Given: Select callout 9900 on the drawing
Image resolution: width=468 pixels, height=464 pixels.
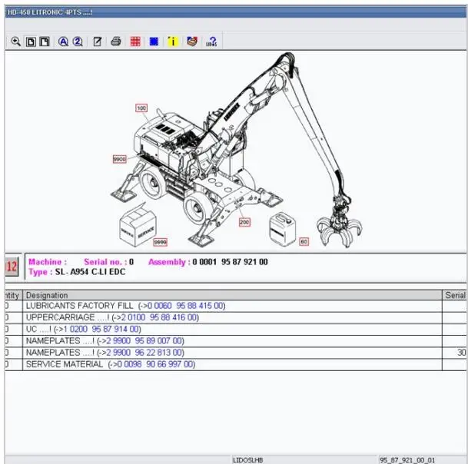Looking at the screenshot, I should point(119,159).
